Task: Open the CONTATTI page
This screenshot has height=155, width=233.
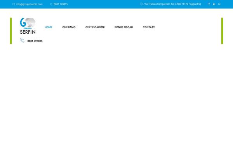Action: coord(149,27)
